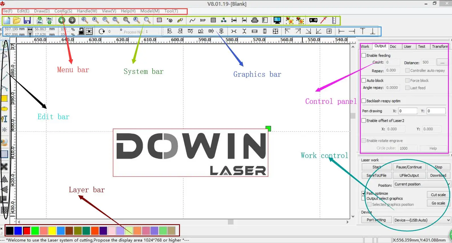Click the rotate arrow icon beside angle field

click(102, 31)
